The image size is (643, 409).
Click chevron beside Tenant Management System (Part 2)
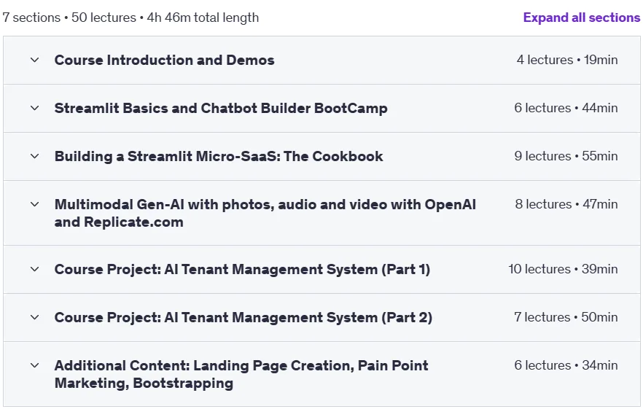pyautogui.click(x=35, y=318)
